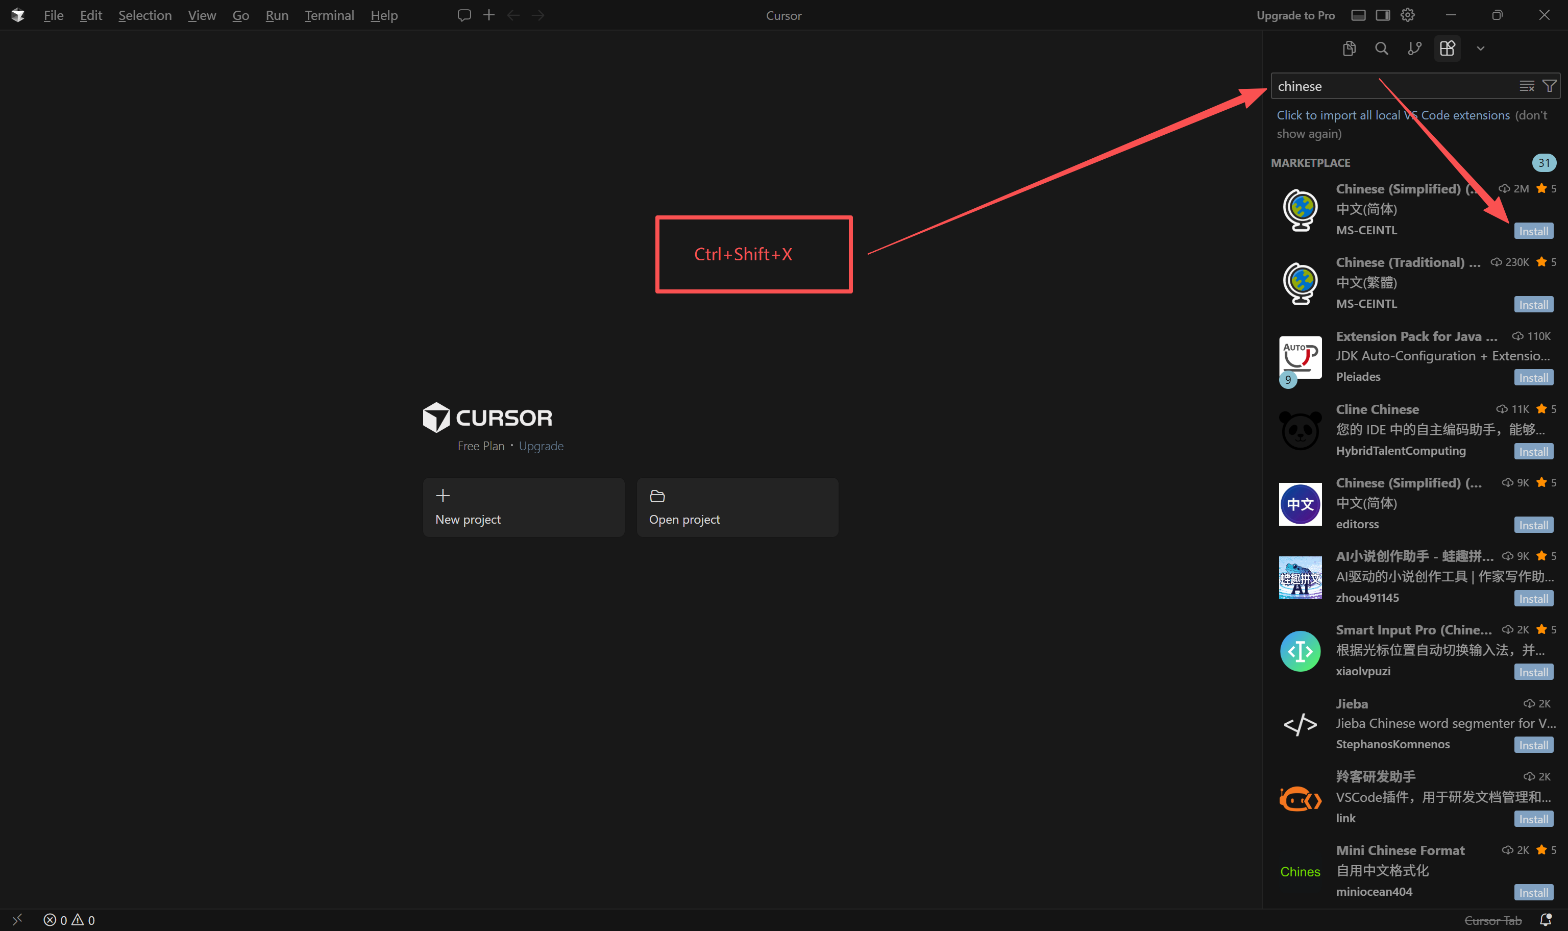Toggle the side panel layout button
Screen dimensions: 1568x931
tap(1382, 15)
